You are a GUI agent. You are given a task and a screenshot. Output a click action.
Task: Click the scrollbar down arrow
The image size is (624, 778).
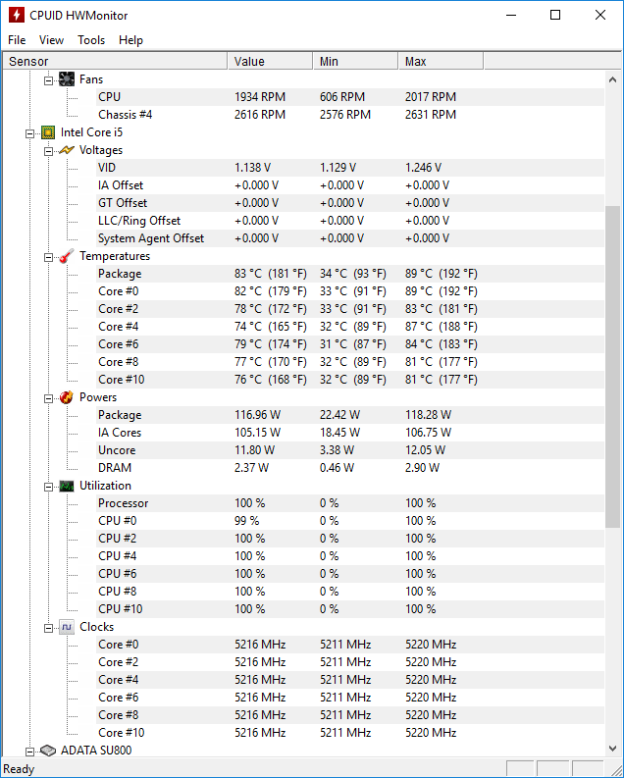click(612, 749)
